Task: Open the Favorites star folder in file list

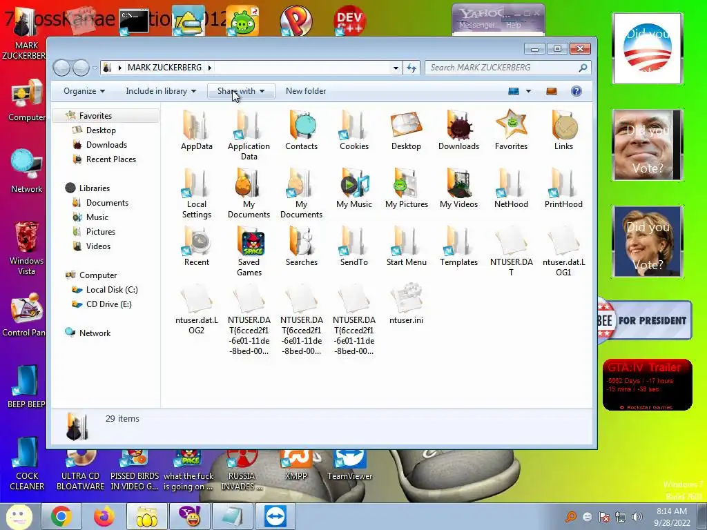Action: tap(511, 130)
